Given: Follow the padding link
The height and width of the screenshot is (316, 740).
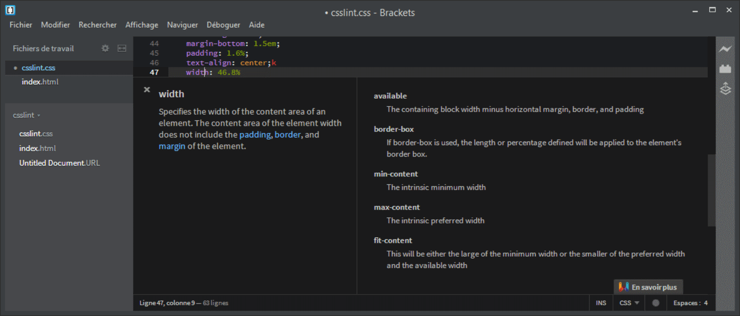Looking at the screenshot, I should (255, 134).
